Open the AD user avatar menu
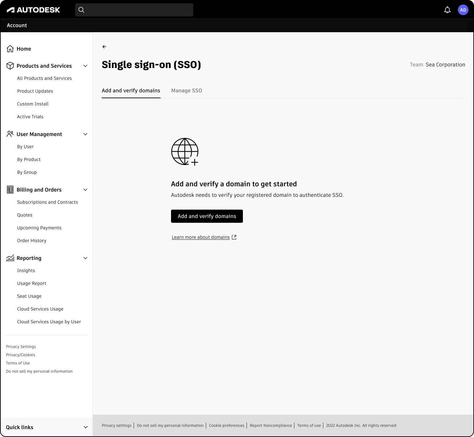This screenshot has width=474, height=437. (463, 10)
